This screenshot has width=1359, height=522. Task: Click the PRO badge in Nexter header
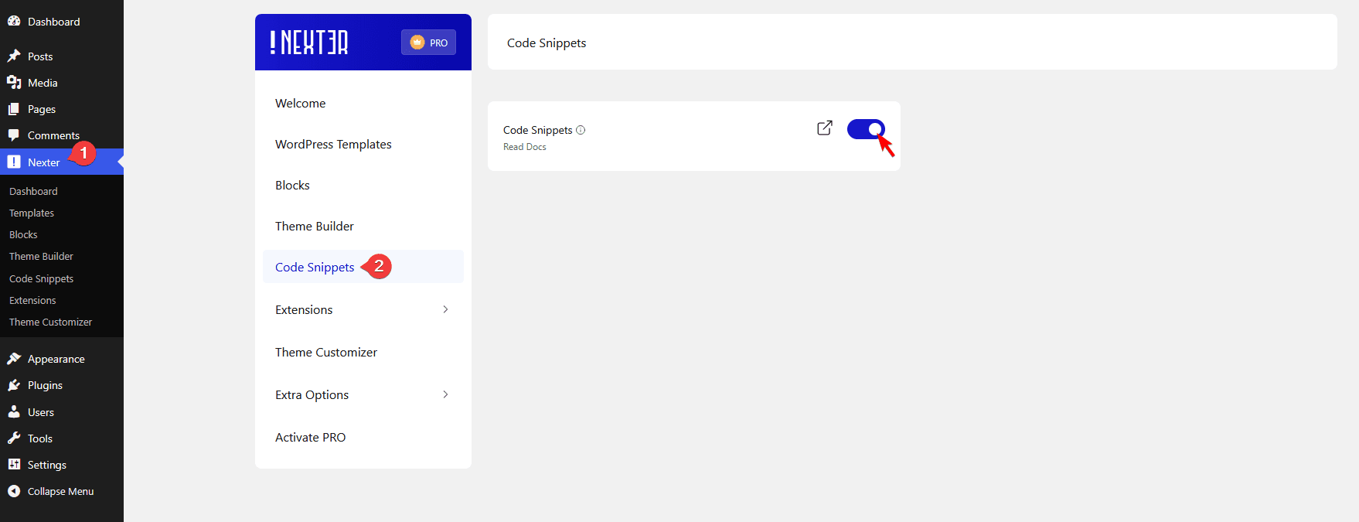pos(428,43)
